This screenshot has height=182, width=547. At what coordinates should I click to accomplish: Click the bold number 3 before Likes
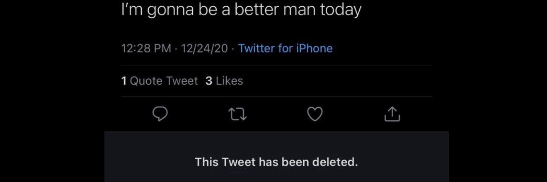[209, 81]
